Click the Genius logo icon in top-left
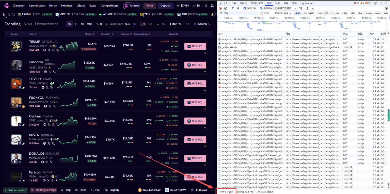The image size is (390, 194). point(7,6)
